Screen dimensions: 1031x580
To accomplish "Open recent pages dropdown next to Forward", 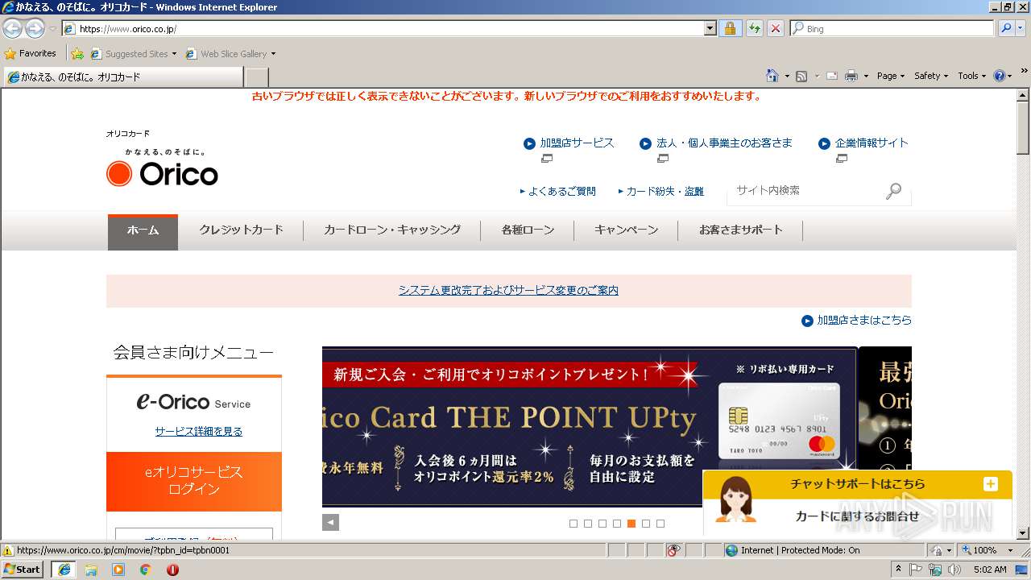I will point(52,29).
